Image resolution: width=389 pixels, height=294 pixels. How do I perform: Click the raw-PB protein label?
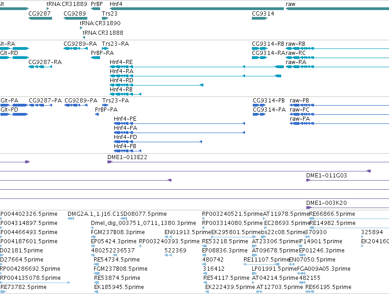coord(299,101)
